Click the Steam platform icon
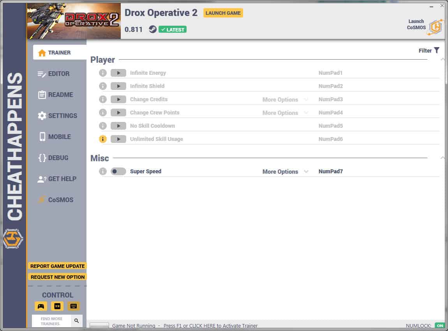 [153, 29]
